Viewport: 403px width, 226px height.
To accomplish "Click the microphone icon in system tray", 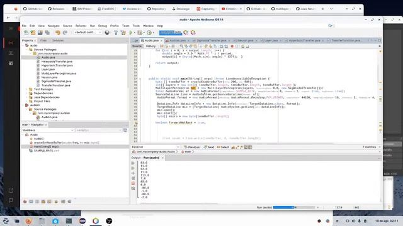I will pyautogui.click(x=360, y=221).
